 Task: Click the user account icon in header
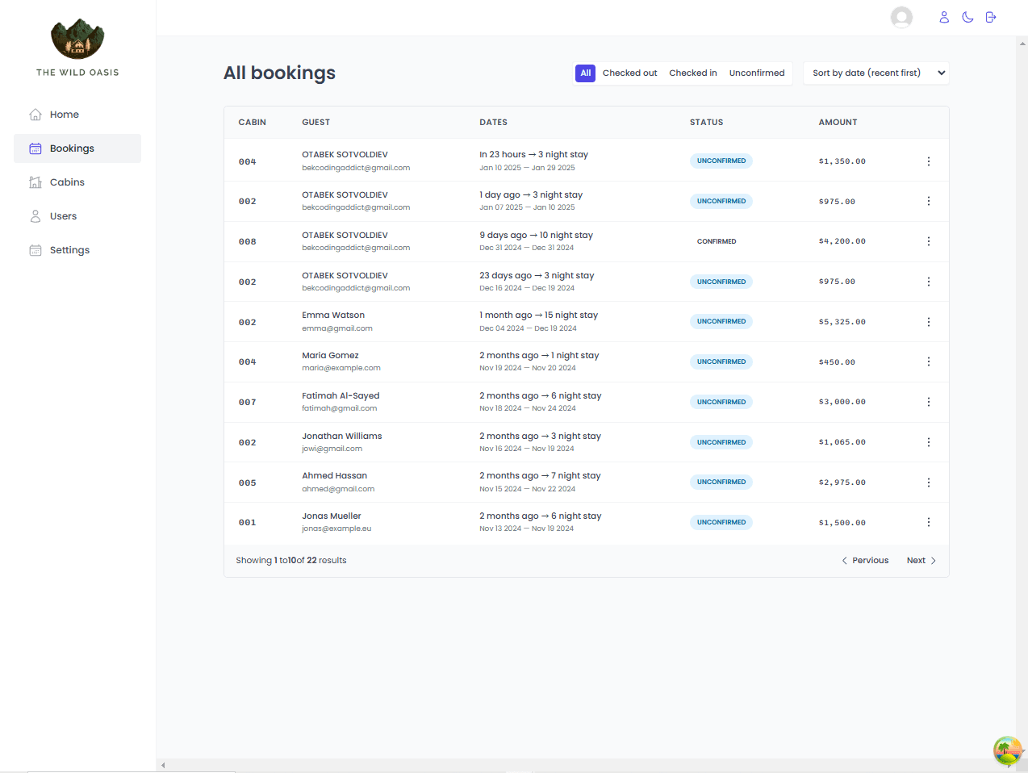pyautogui.click(x=943, y=17)
